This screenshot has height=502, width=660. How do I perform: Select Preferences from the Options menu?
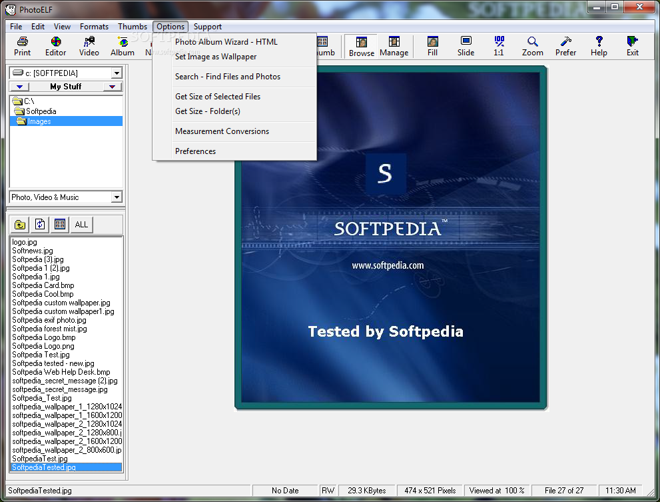[195, 151]
